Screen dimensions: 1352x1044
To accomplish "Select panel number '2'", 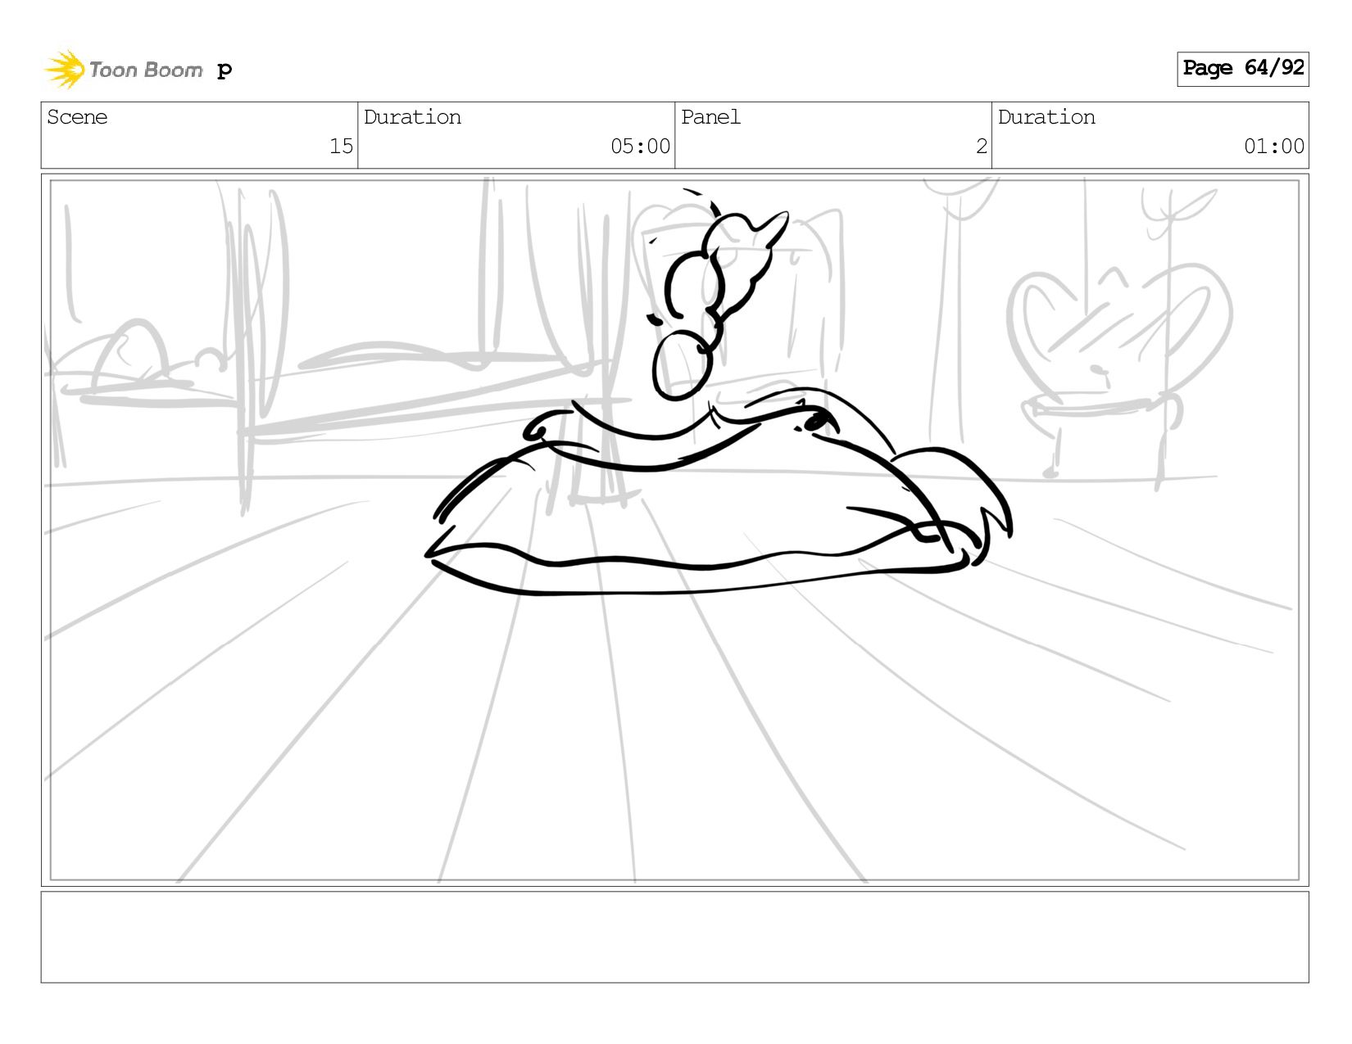I will (x=982, y=147).
